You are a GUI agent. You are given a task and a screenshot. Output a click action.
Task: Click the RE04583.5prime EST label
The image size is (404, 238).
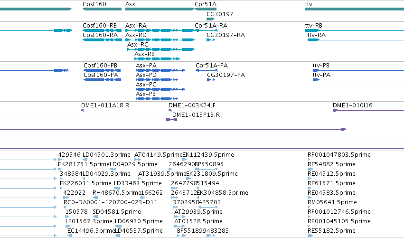(x=331, y=193)
